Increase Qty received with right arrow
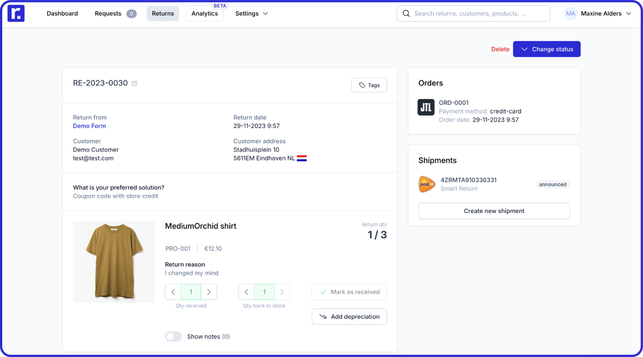The width and height of the screenshot is (643, 357). pos(209,292)
